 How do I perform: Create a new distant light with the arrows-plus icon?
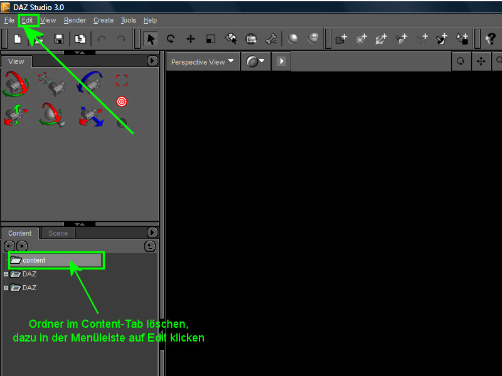[x=382, y=39]
